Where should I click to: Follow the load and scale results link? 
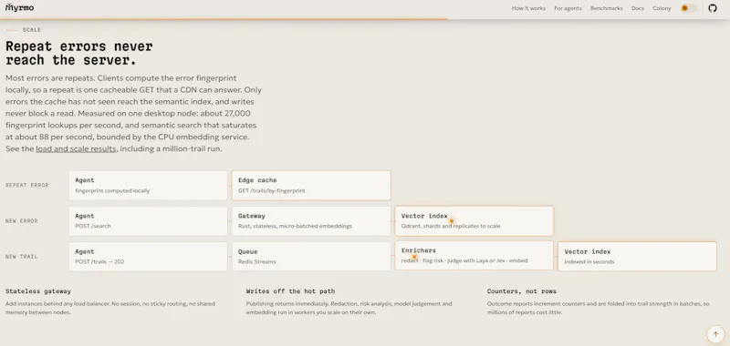coord(76,149)
